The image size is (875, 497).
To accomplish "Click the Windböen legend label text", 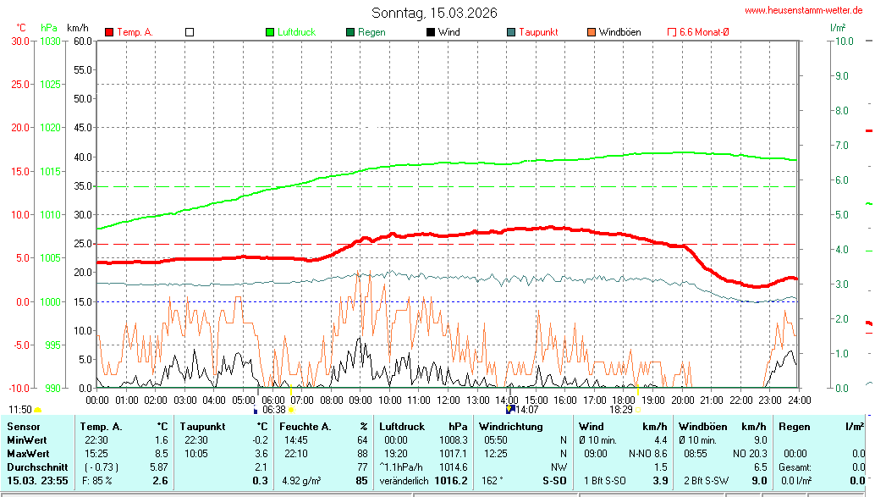I will (619, 32).
